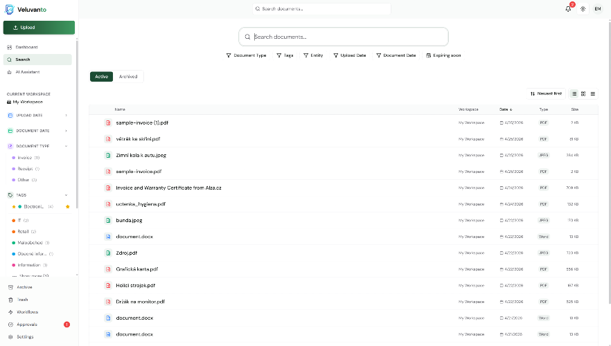Collapse the Document Type sidebar section
This screenshot has height=346, width=611.
38,146
